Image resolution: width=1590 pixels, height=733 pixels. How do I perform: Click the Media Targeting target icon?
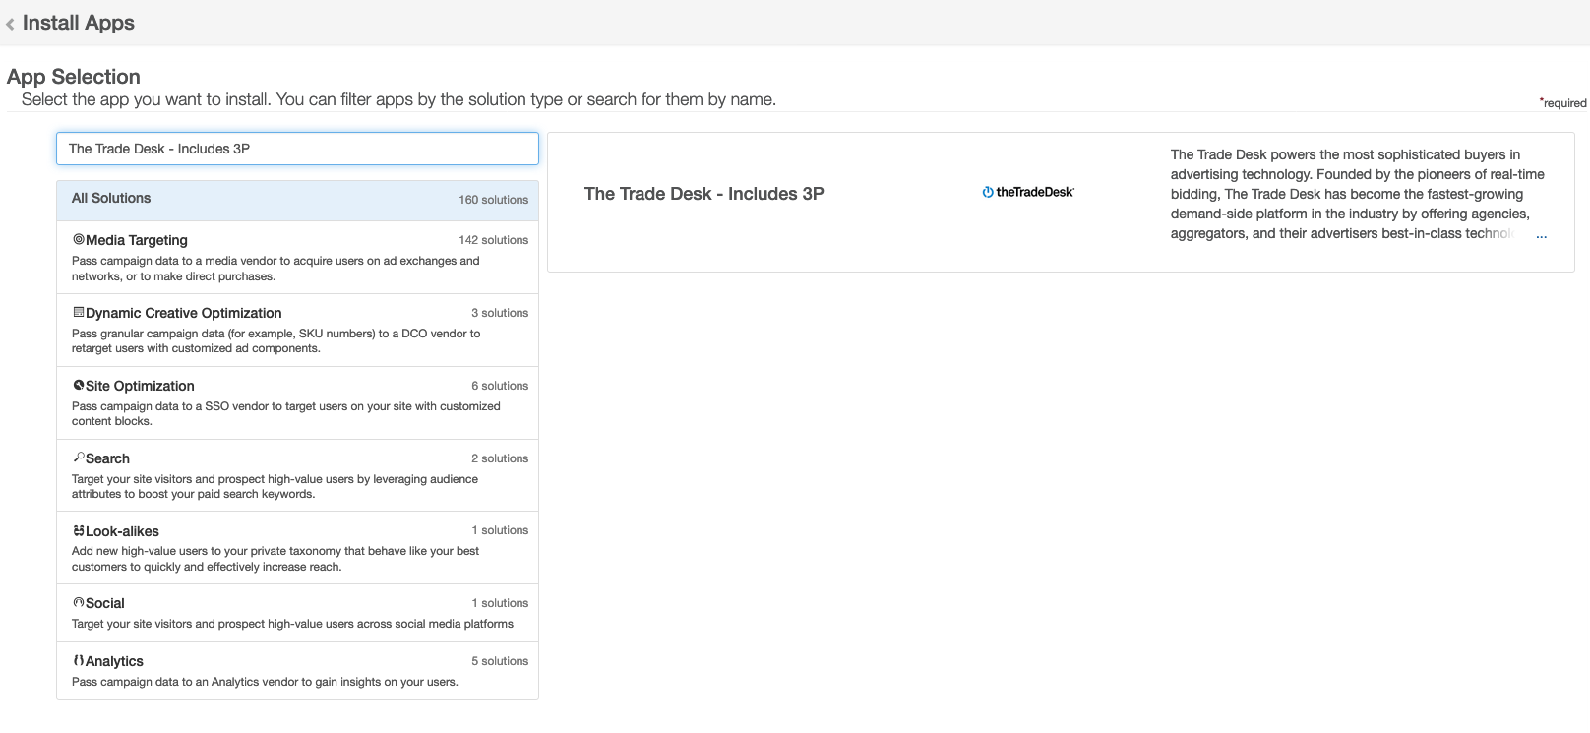[x=79, y=239]
